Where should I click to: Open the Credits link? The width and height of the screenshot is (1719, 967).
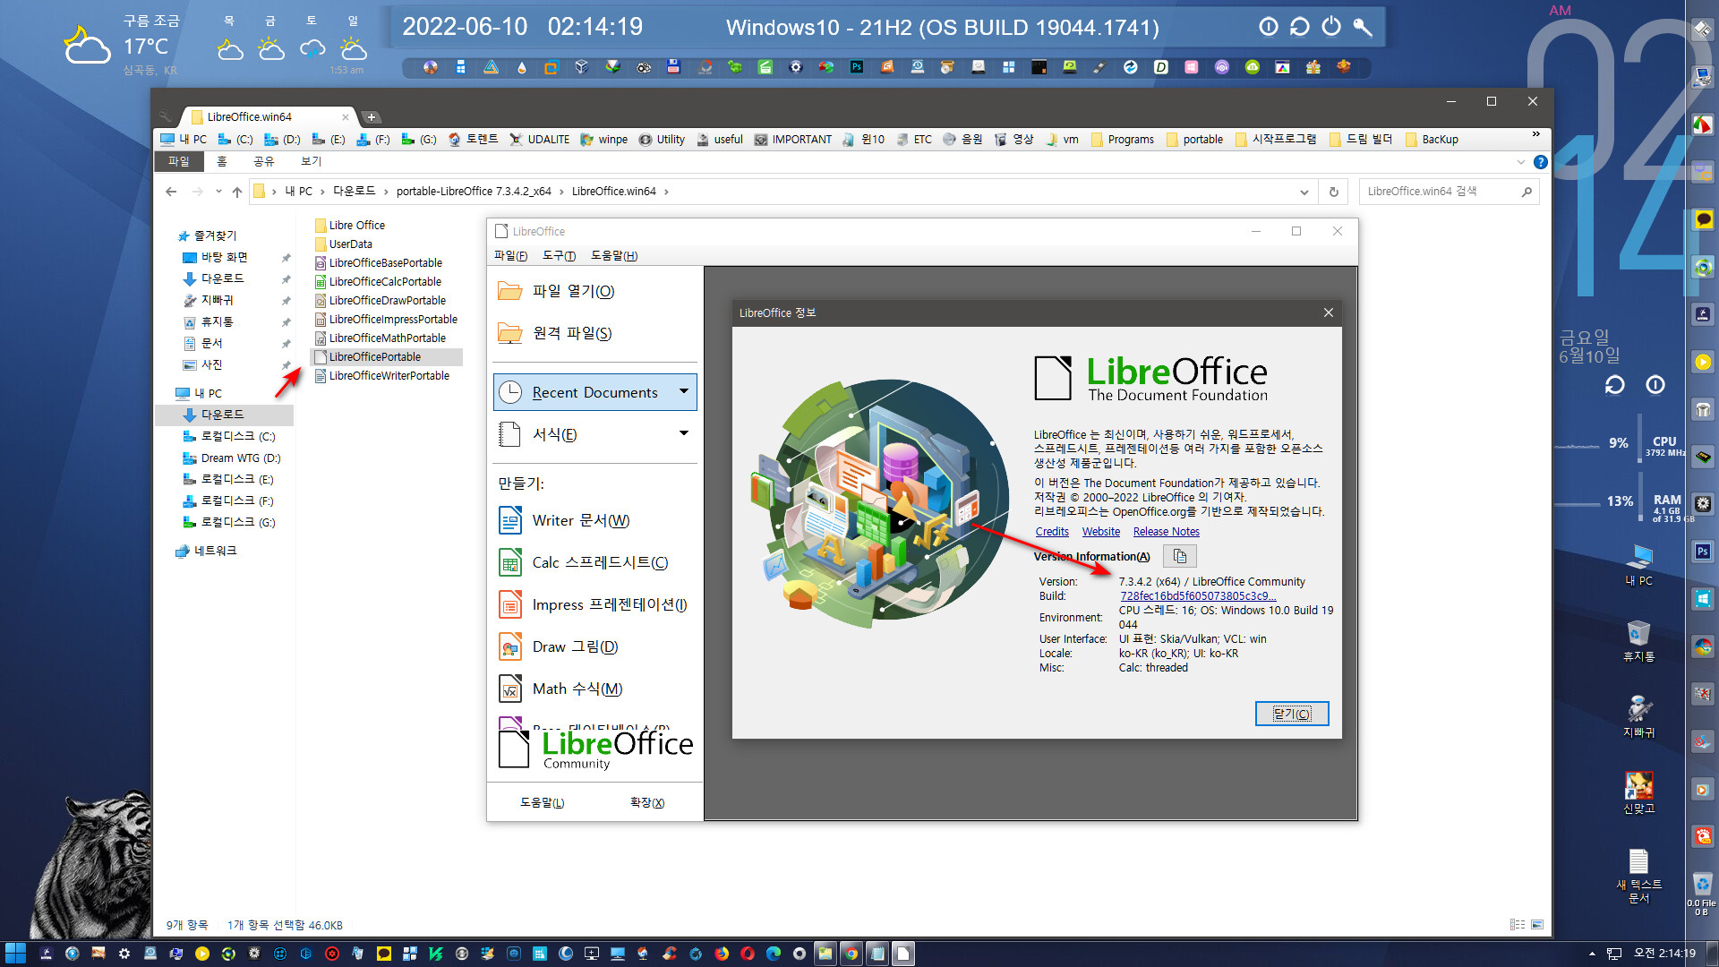[x=1052, y=532]
